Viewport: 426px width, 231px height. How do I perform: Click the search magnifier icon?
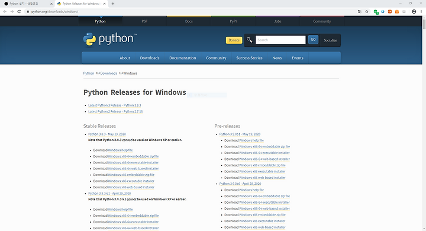249,40
